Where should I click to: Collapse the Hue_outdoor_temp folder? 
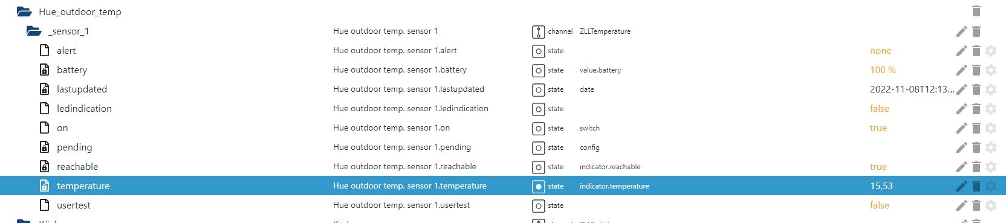[24, 11]
